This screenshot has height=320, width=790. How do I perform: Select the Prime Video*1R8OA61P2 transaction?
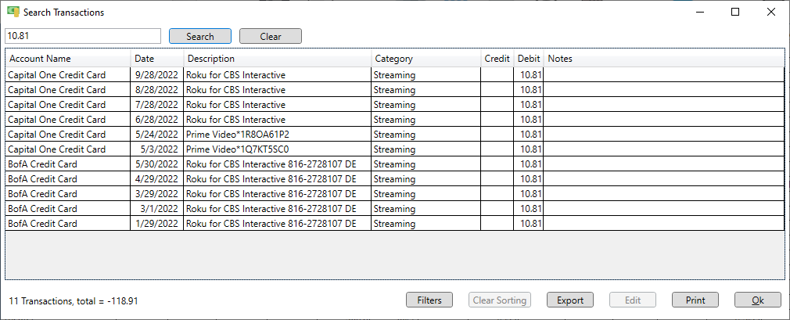(x=394, y=135)
